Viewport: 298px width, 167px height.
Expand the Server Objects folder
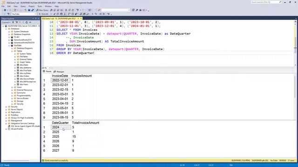(6, 109)
